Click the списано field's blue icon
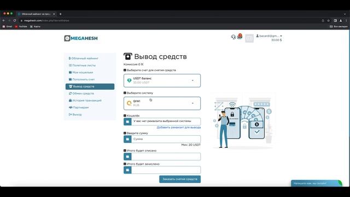 click(127, 157)
